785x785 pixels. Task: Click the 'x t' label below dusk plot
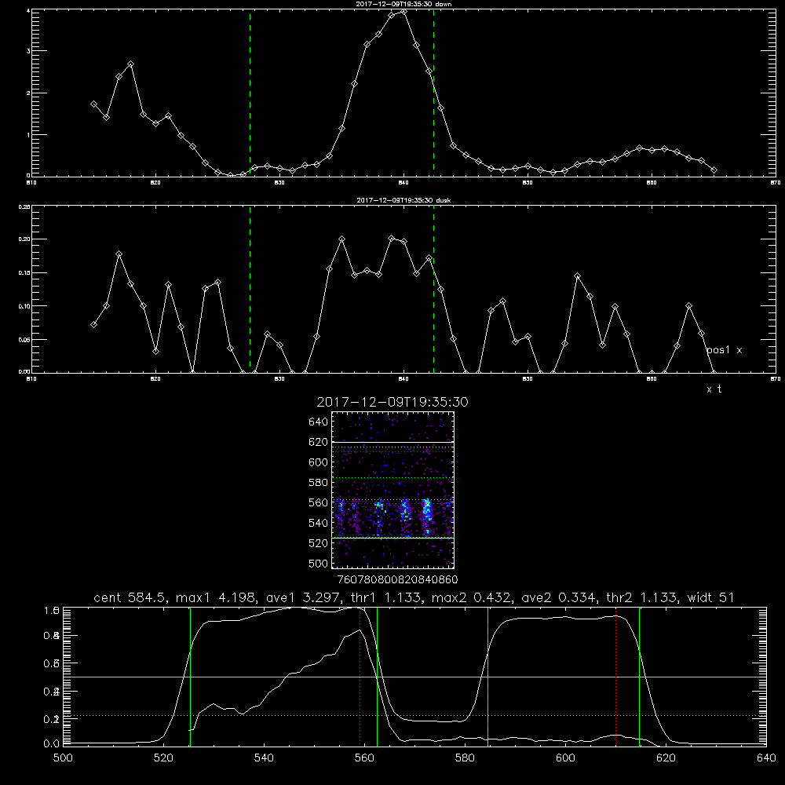click(x=714, y=389)
